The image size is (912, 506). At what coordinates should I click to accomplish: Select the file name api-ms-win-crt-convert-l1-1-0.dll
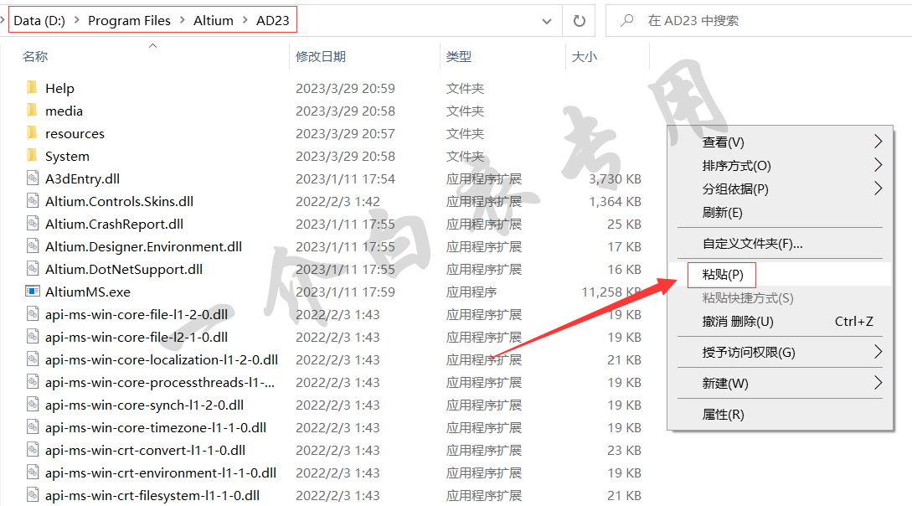point(146,451)
